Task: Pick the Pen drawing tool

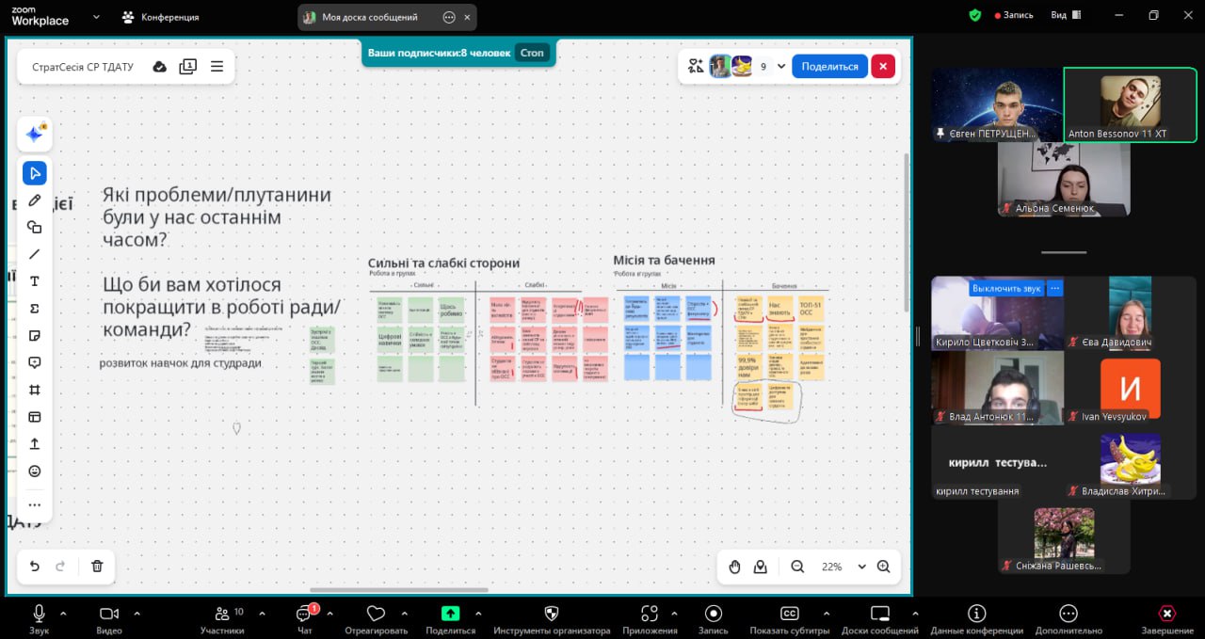Action: point(35,200)
